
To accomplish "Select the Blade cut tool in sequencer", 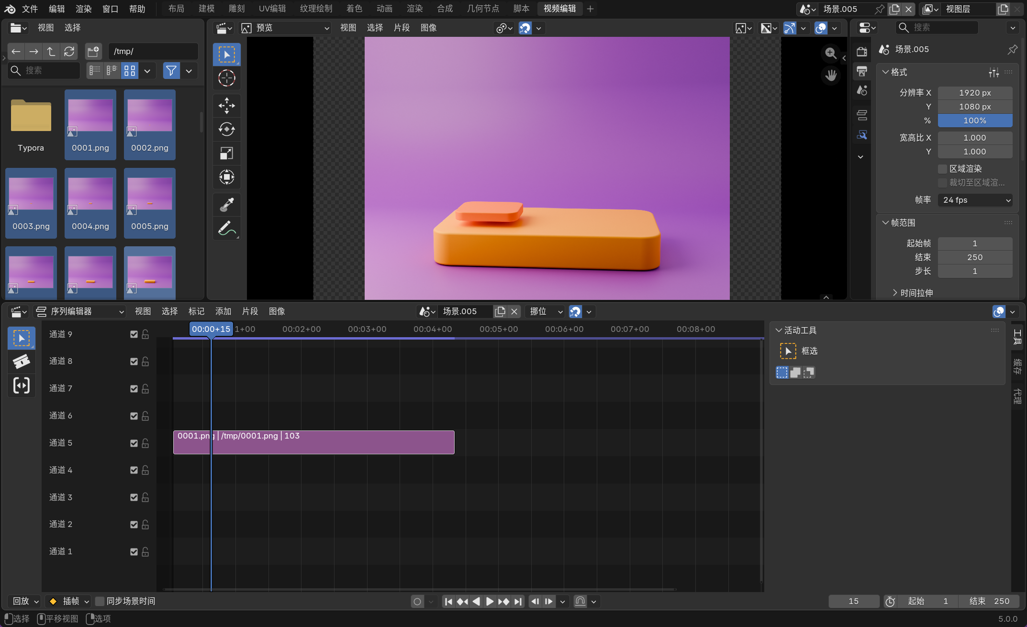I will coord(21,362).
